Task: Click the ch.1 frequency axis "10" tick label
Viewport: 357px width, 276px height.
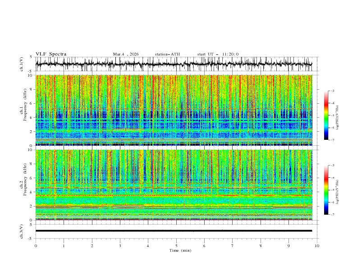Action: pyautogui.click(x=30, y=75)
